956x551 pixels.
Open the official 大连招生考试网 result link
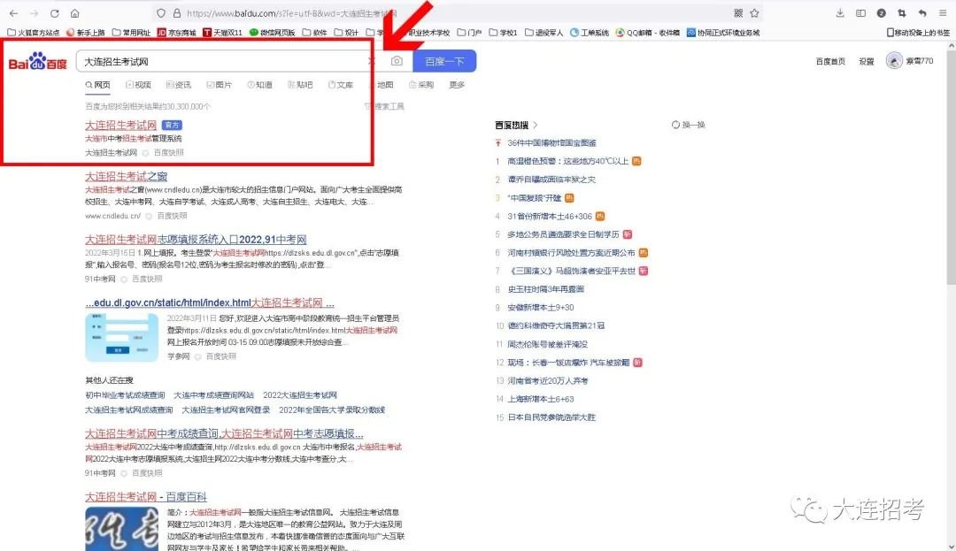click(120, 126)
